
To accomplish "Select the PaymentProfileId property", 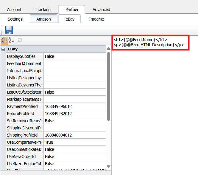I will click(x=25, y=106).
